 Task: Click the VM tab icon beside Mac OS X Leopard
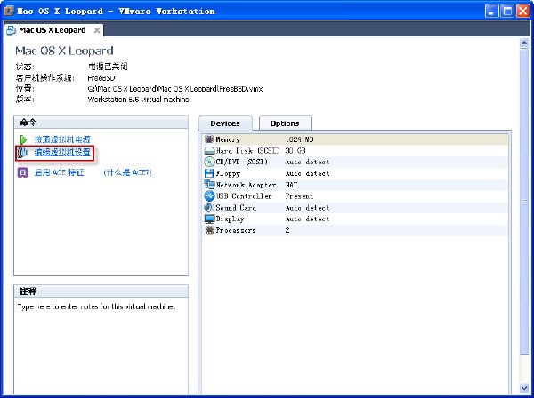point(12,30)
